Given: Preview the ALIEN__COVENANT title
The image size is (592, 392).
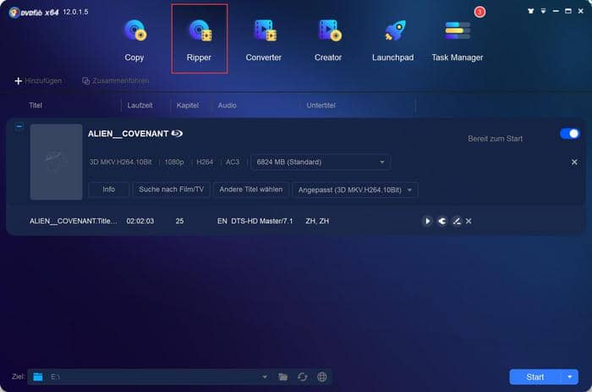Looking at the screenshot, I should (427, 221).
